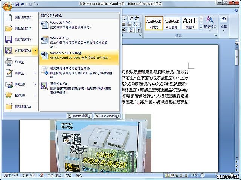Click 頁面: 1/3 in the status bar
This screenshot has width=241, height=180.
pyautogui.click(x=11, y=175)
